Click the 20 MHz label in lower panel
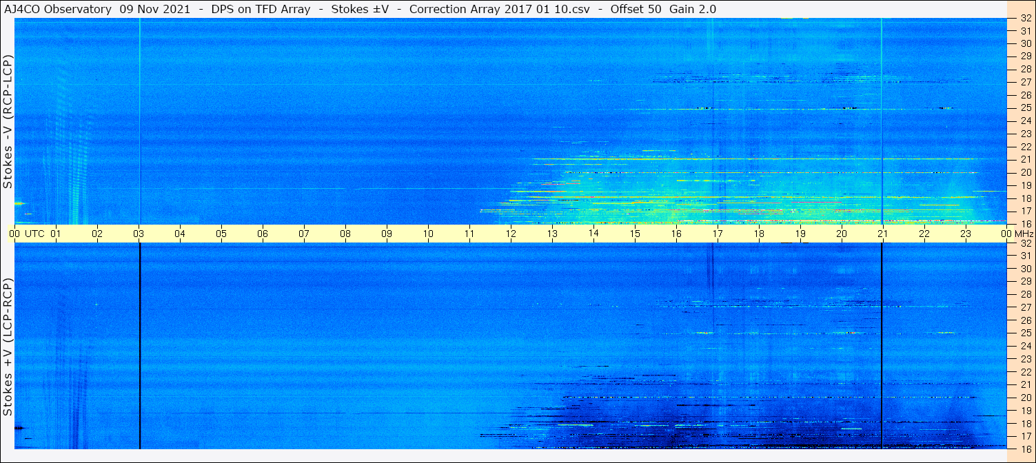This screenshot has height=463, width=1036. click(x=1025, y=398)
